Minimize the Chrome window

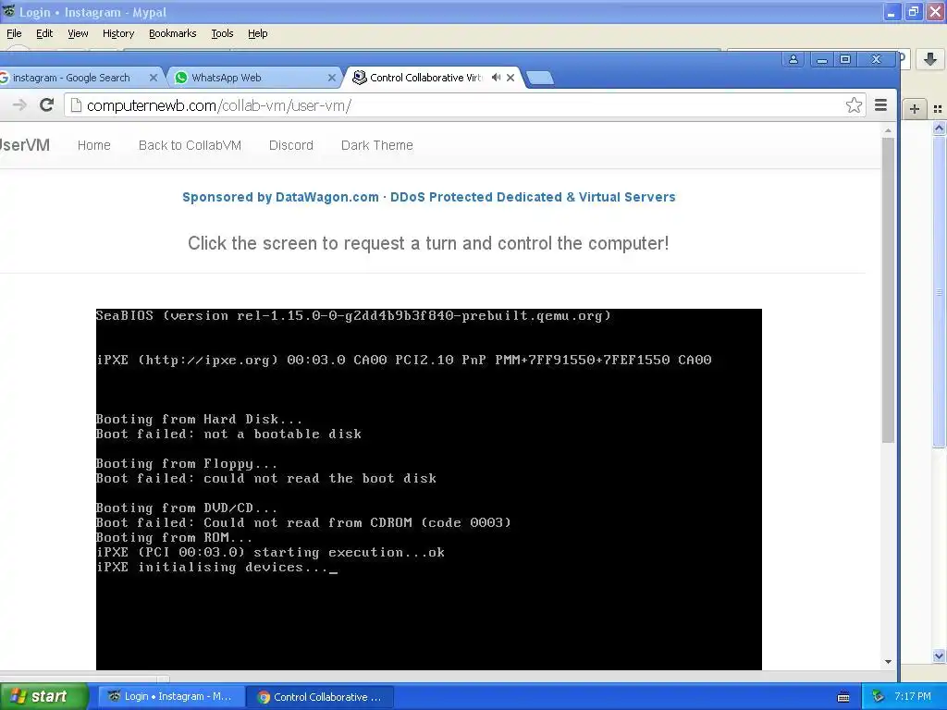coord(821,59)
